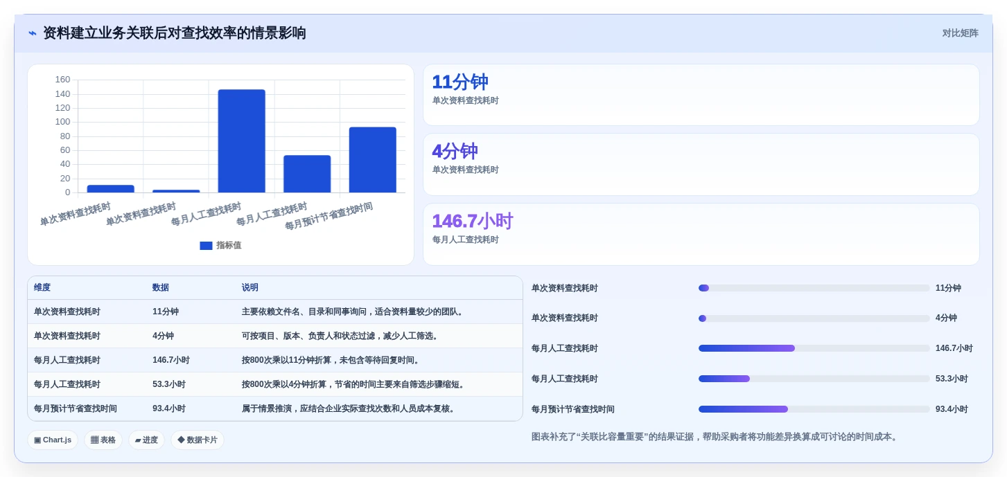Select the table cell reading 11分钟
The height and width of the screenshot is (477, 1007).
(166, 312)
